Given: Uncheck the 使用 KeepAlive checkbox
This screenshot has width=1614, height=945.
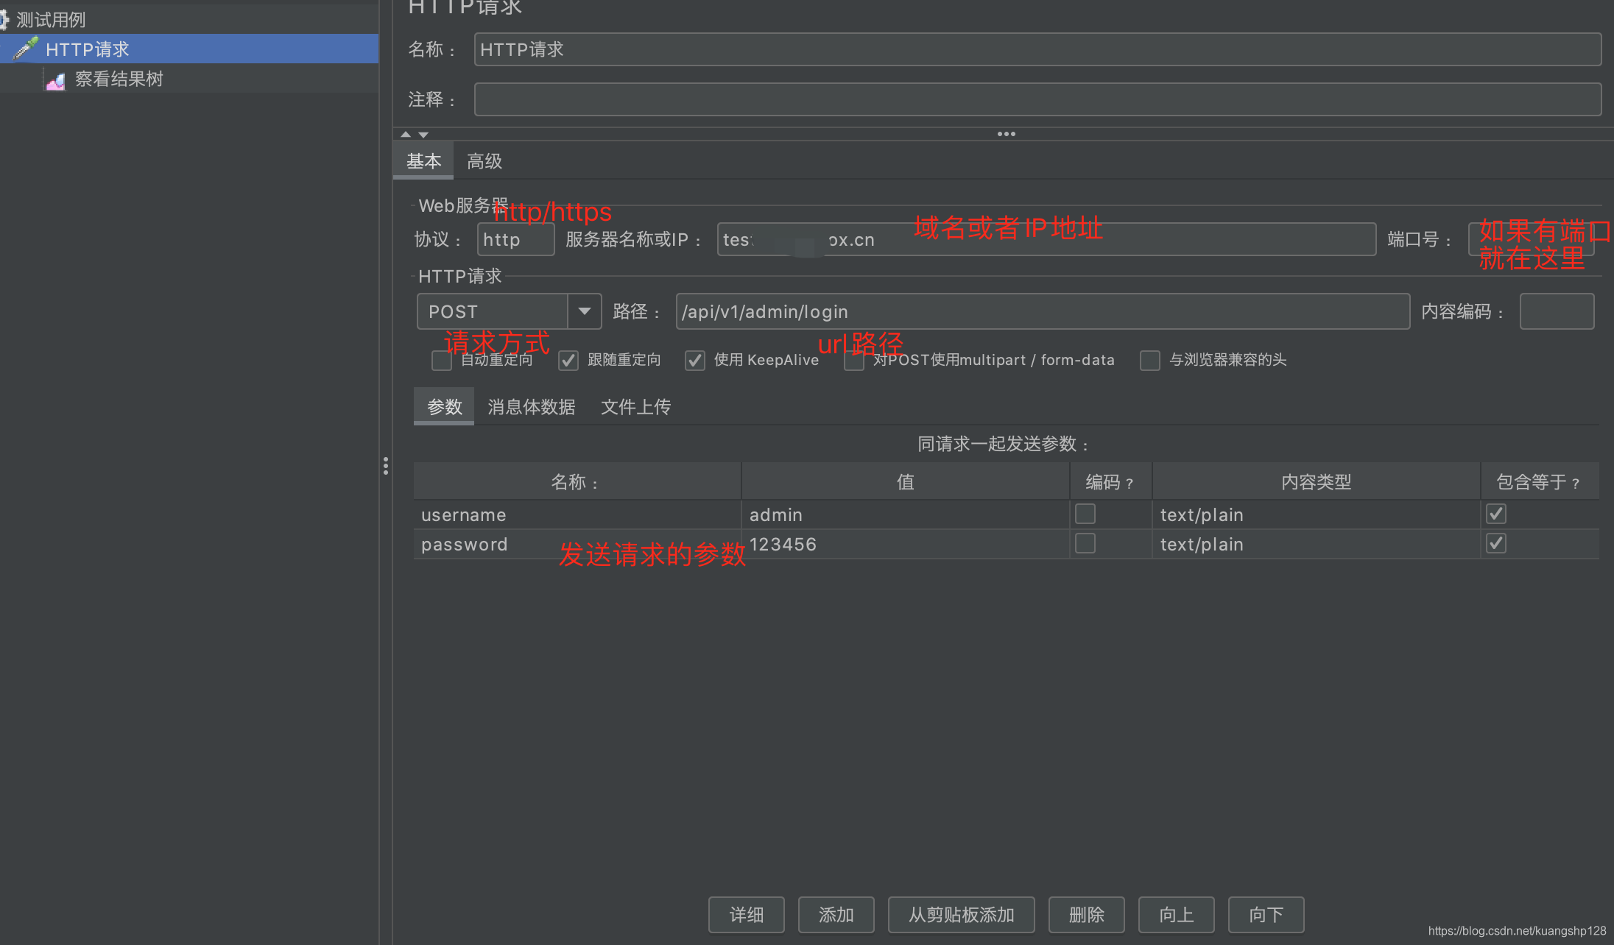Looking at the screenshot, I should [695, 361].
